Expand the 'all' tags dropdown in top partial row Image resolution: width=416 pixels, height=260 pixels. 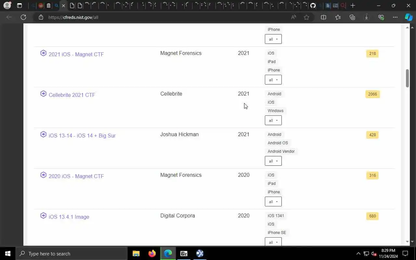pos(273,39)
